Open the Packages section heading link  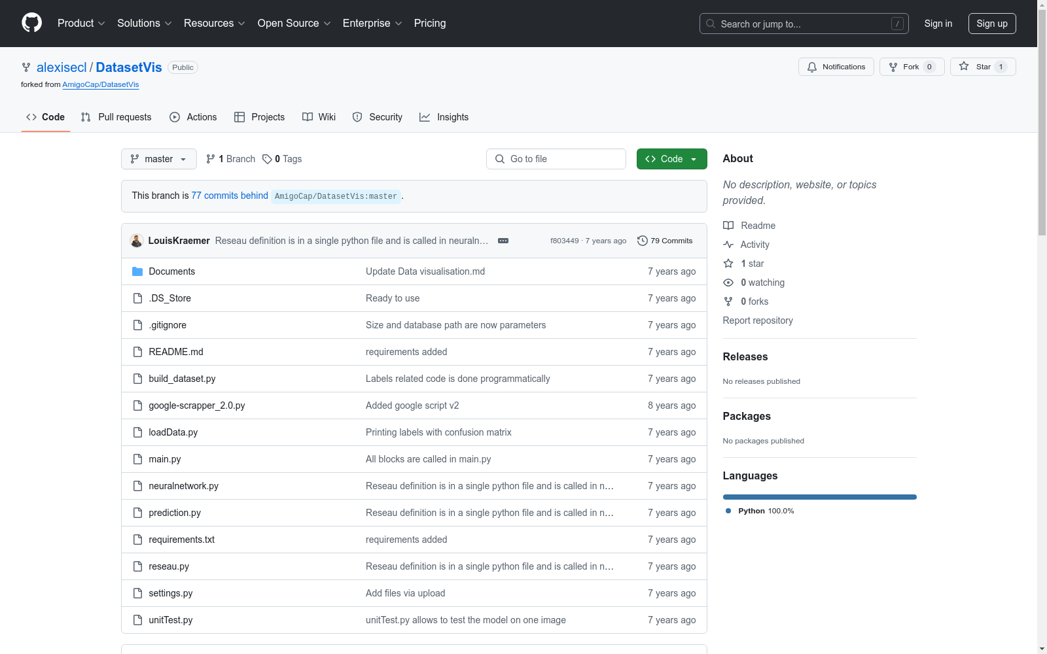[747, 416]
